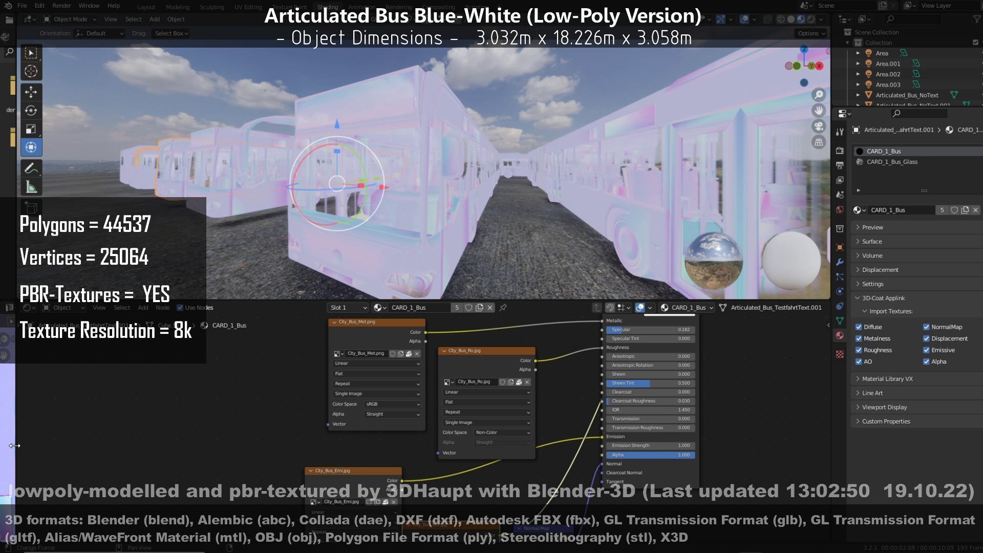983x553 pixels.
Task: Open the Material properties tab icon
Action: click(x=840, y=335)
